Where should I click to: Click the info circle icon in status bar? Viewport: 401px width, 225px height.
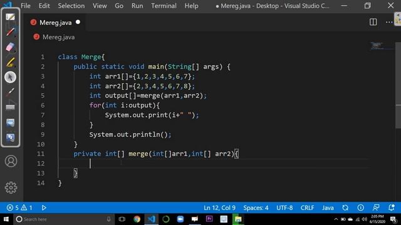pos(361,207)
